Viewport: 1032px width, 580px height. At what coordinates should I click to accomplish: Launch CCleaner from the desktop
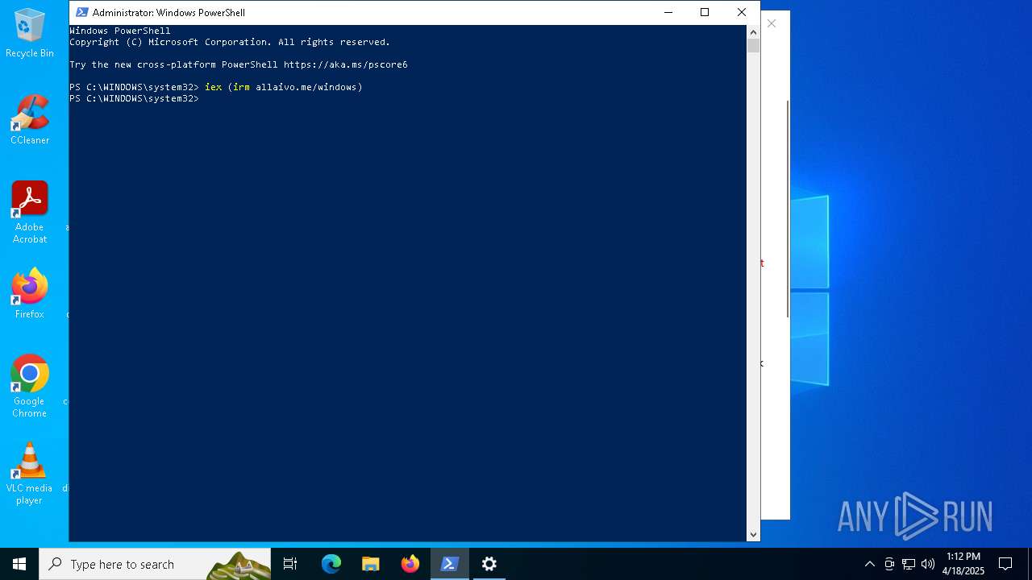[30, 120]
